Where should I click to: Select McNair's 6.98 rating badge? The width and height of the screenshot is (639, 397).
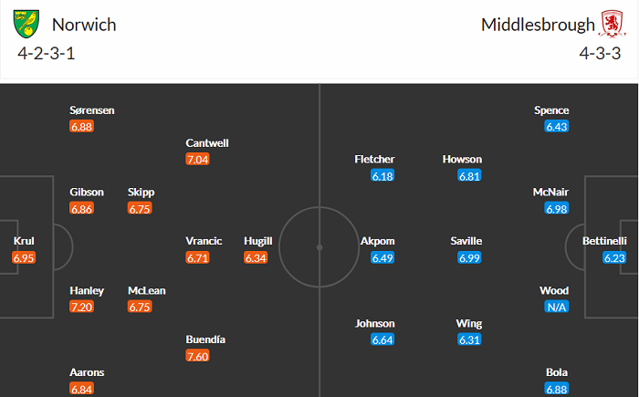tap(556, 209)
